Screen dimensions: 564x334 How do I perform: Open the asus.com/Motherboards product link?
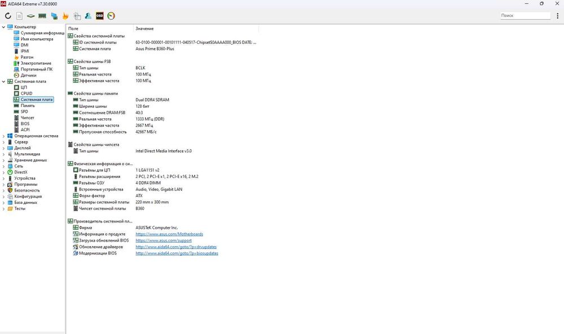coord(169,234)
